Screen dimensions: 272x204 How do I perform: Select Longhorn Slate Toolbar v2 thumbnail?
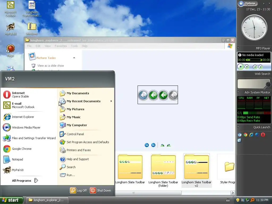[x=196, y=171]
